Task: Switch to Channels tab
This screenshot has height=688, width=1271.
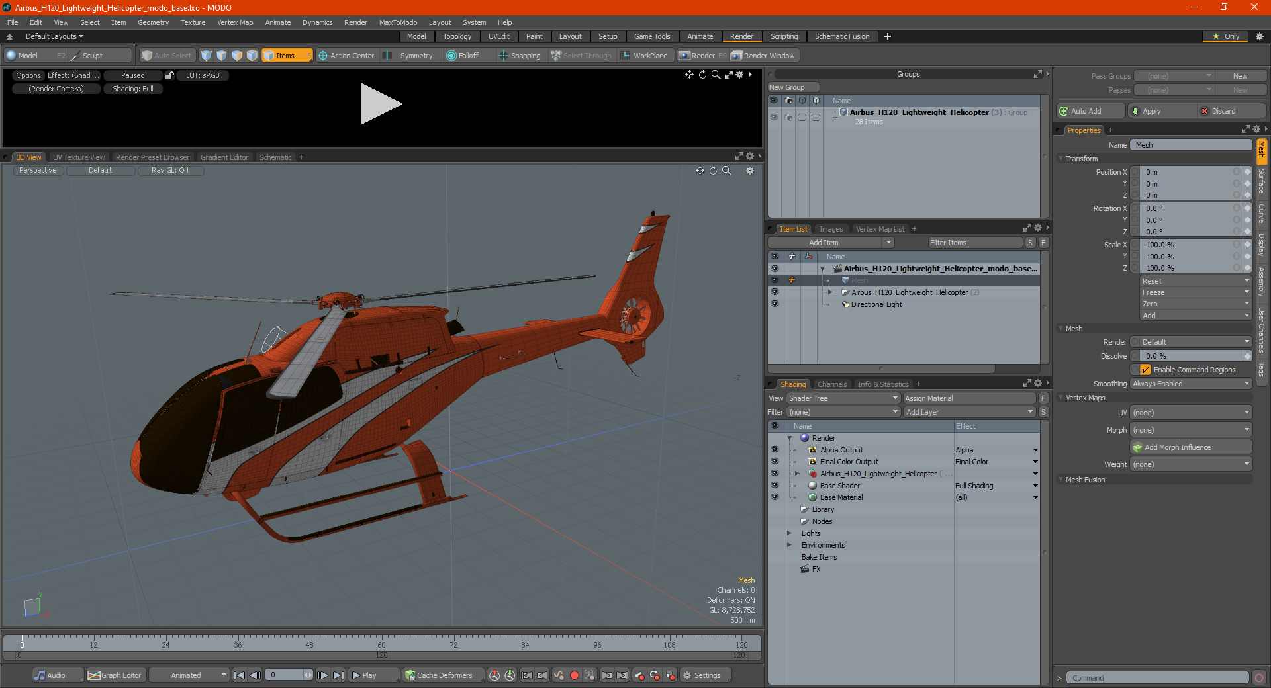Action: 831,384
